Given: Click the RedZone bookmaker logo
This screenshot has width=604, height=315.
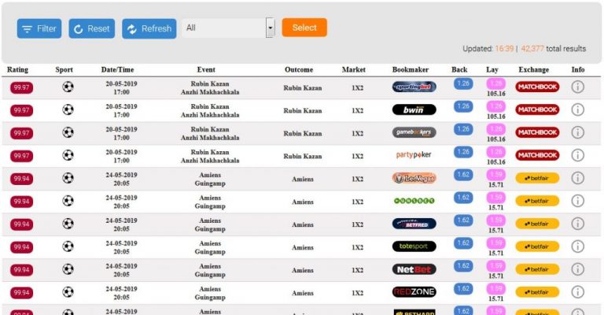Looking at the screenshot, I should tap(414, 292).
